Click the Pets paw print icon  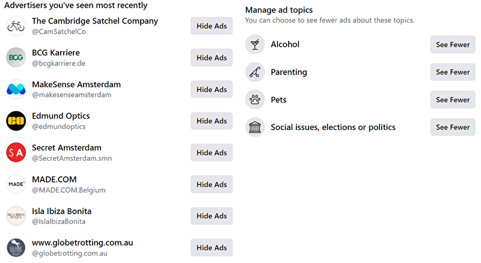coord(255,100)
